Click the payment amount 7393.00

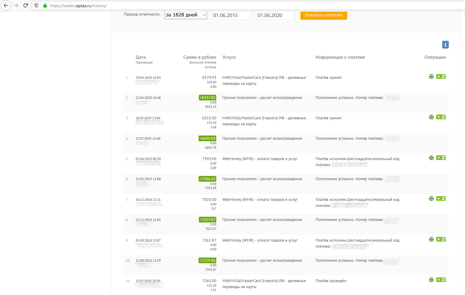[209, 159]
